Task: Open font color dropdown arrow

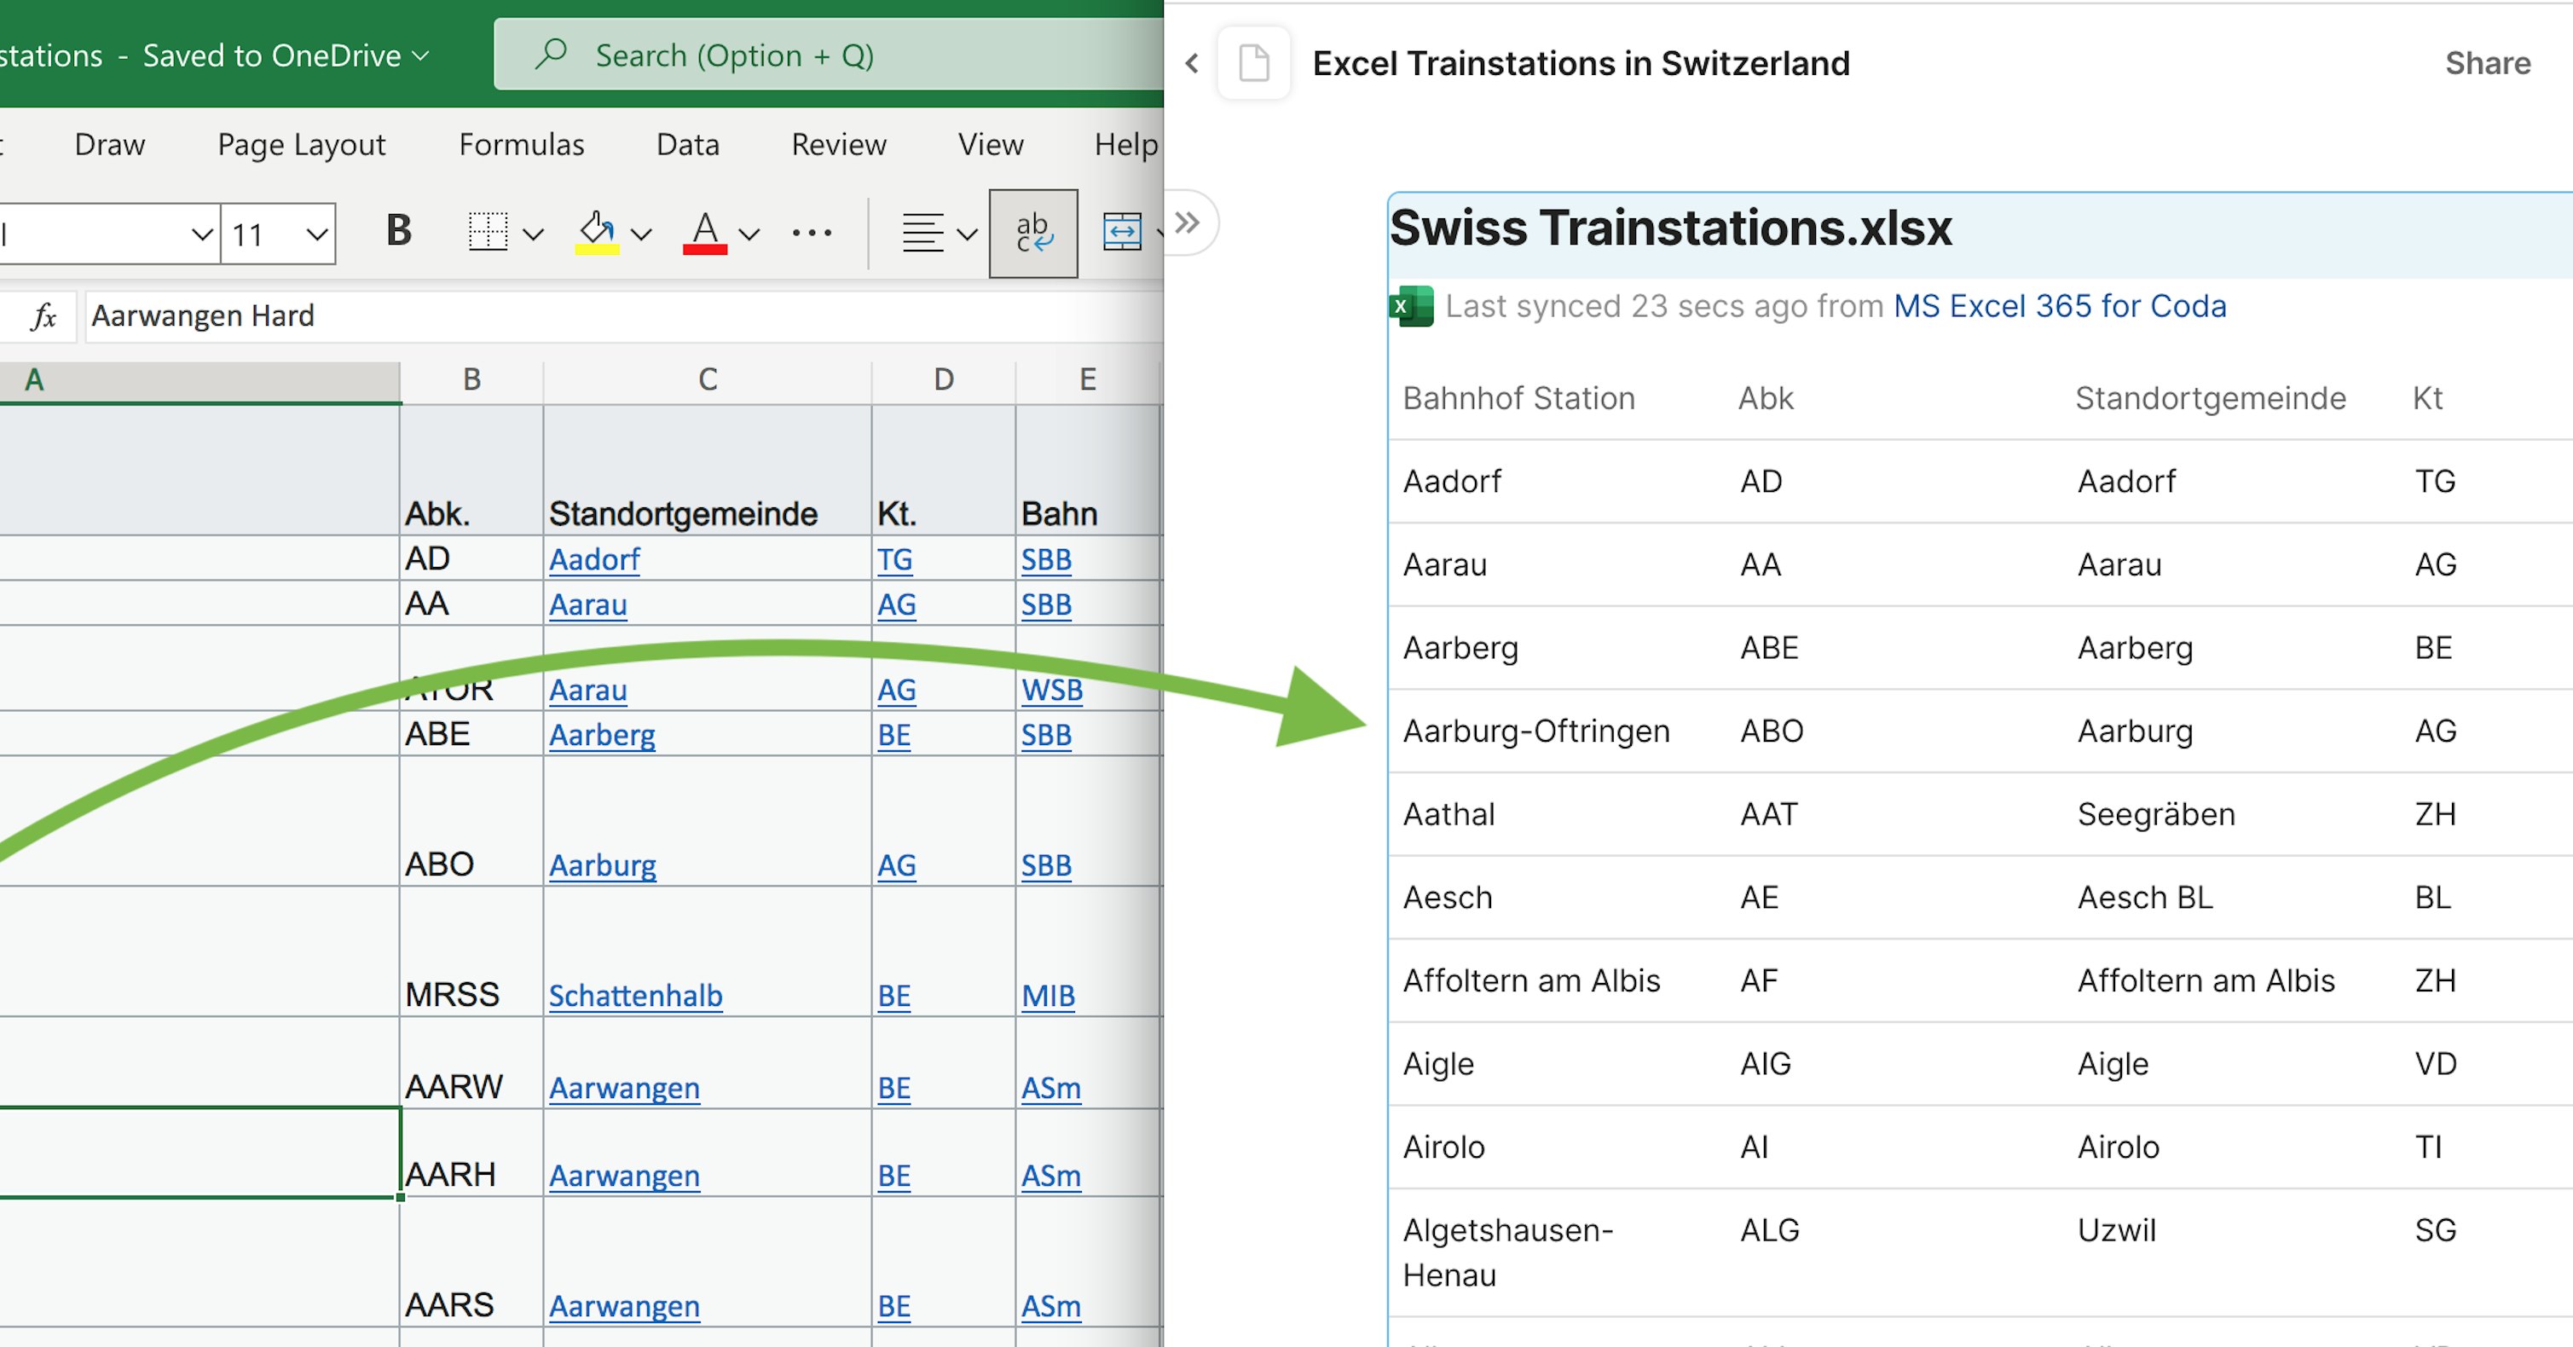Action: (749, 234)
